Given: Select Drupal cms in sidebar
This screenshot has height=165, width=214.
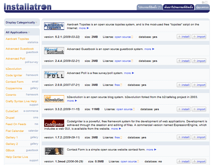Looking at the screenshot, I should [10, 118].
